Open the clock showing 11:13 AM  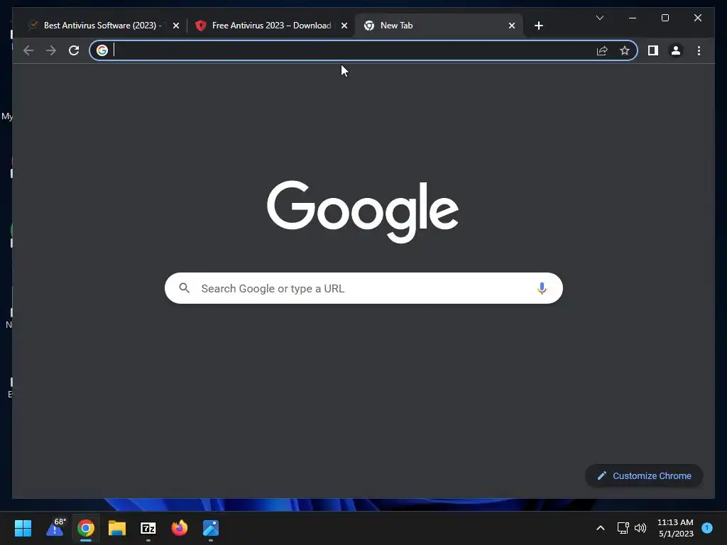(675, 528)
